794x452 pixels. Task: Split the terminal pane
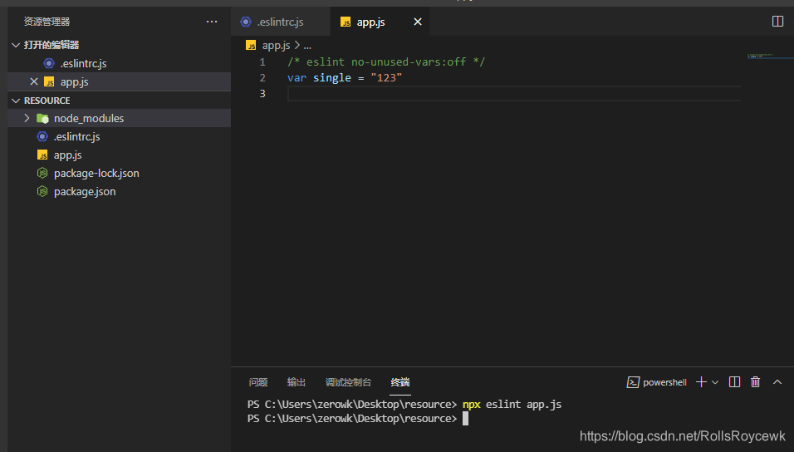734,382
